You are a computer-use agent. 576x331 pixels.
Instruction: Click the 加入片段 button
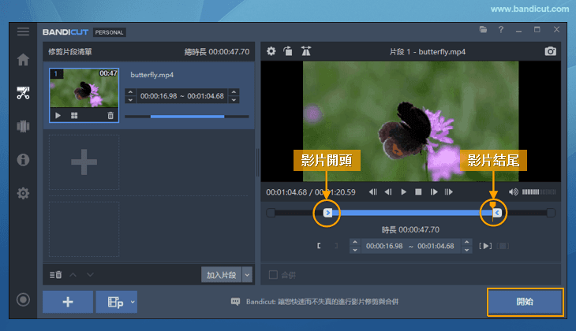(x=221, y=274)
